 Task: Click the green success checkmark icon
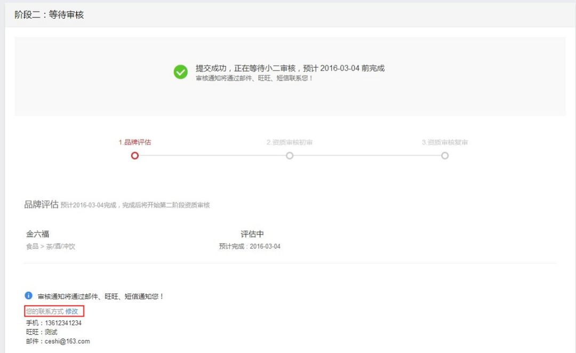tap(182, 69)
